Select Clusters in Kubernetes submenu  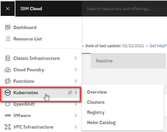[96, 102]
